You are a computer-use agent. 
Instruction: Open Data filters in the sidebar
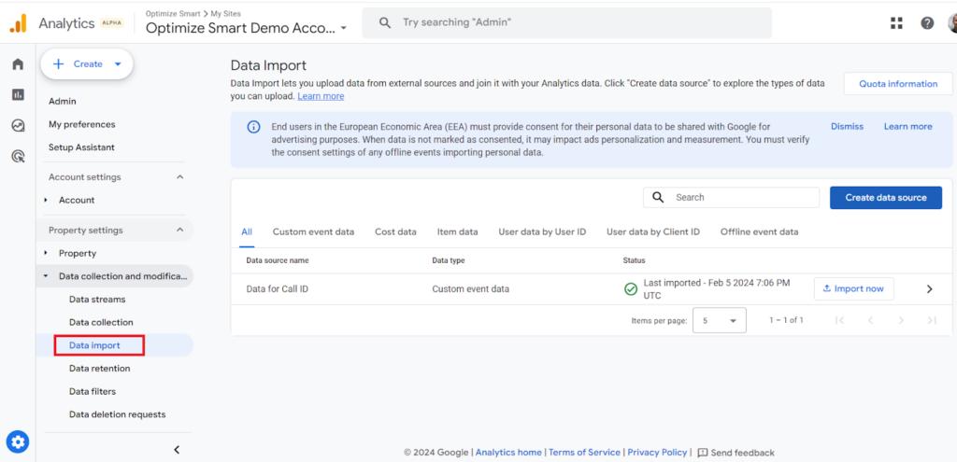click(x=93, y=391)
